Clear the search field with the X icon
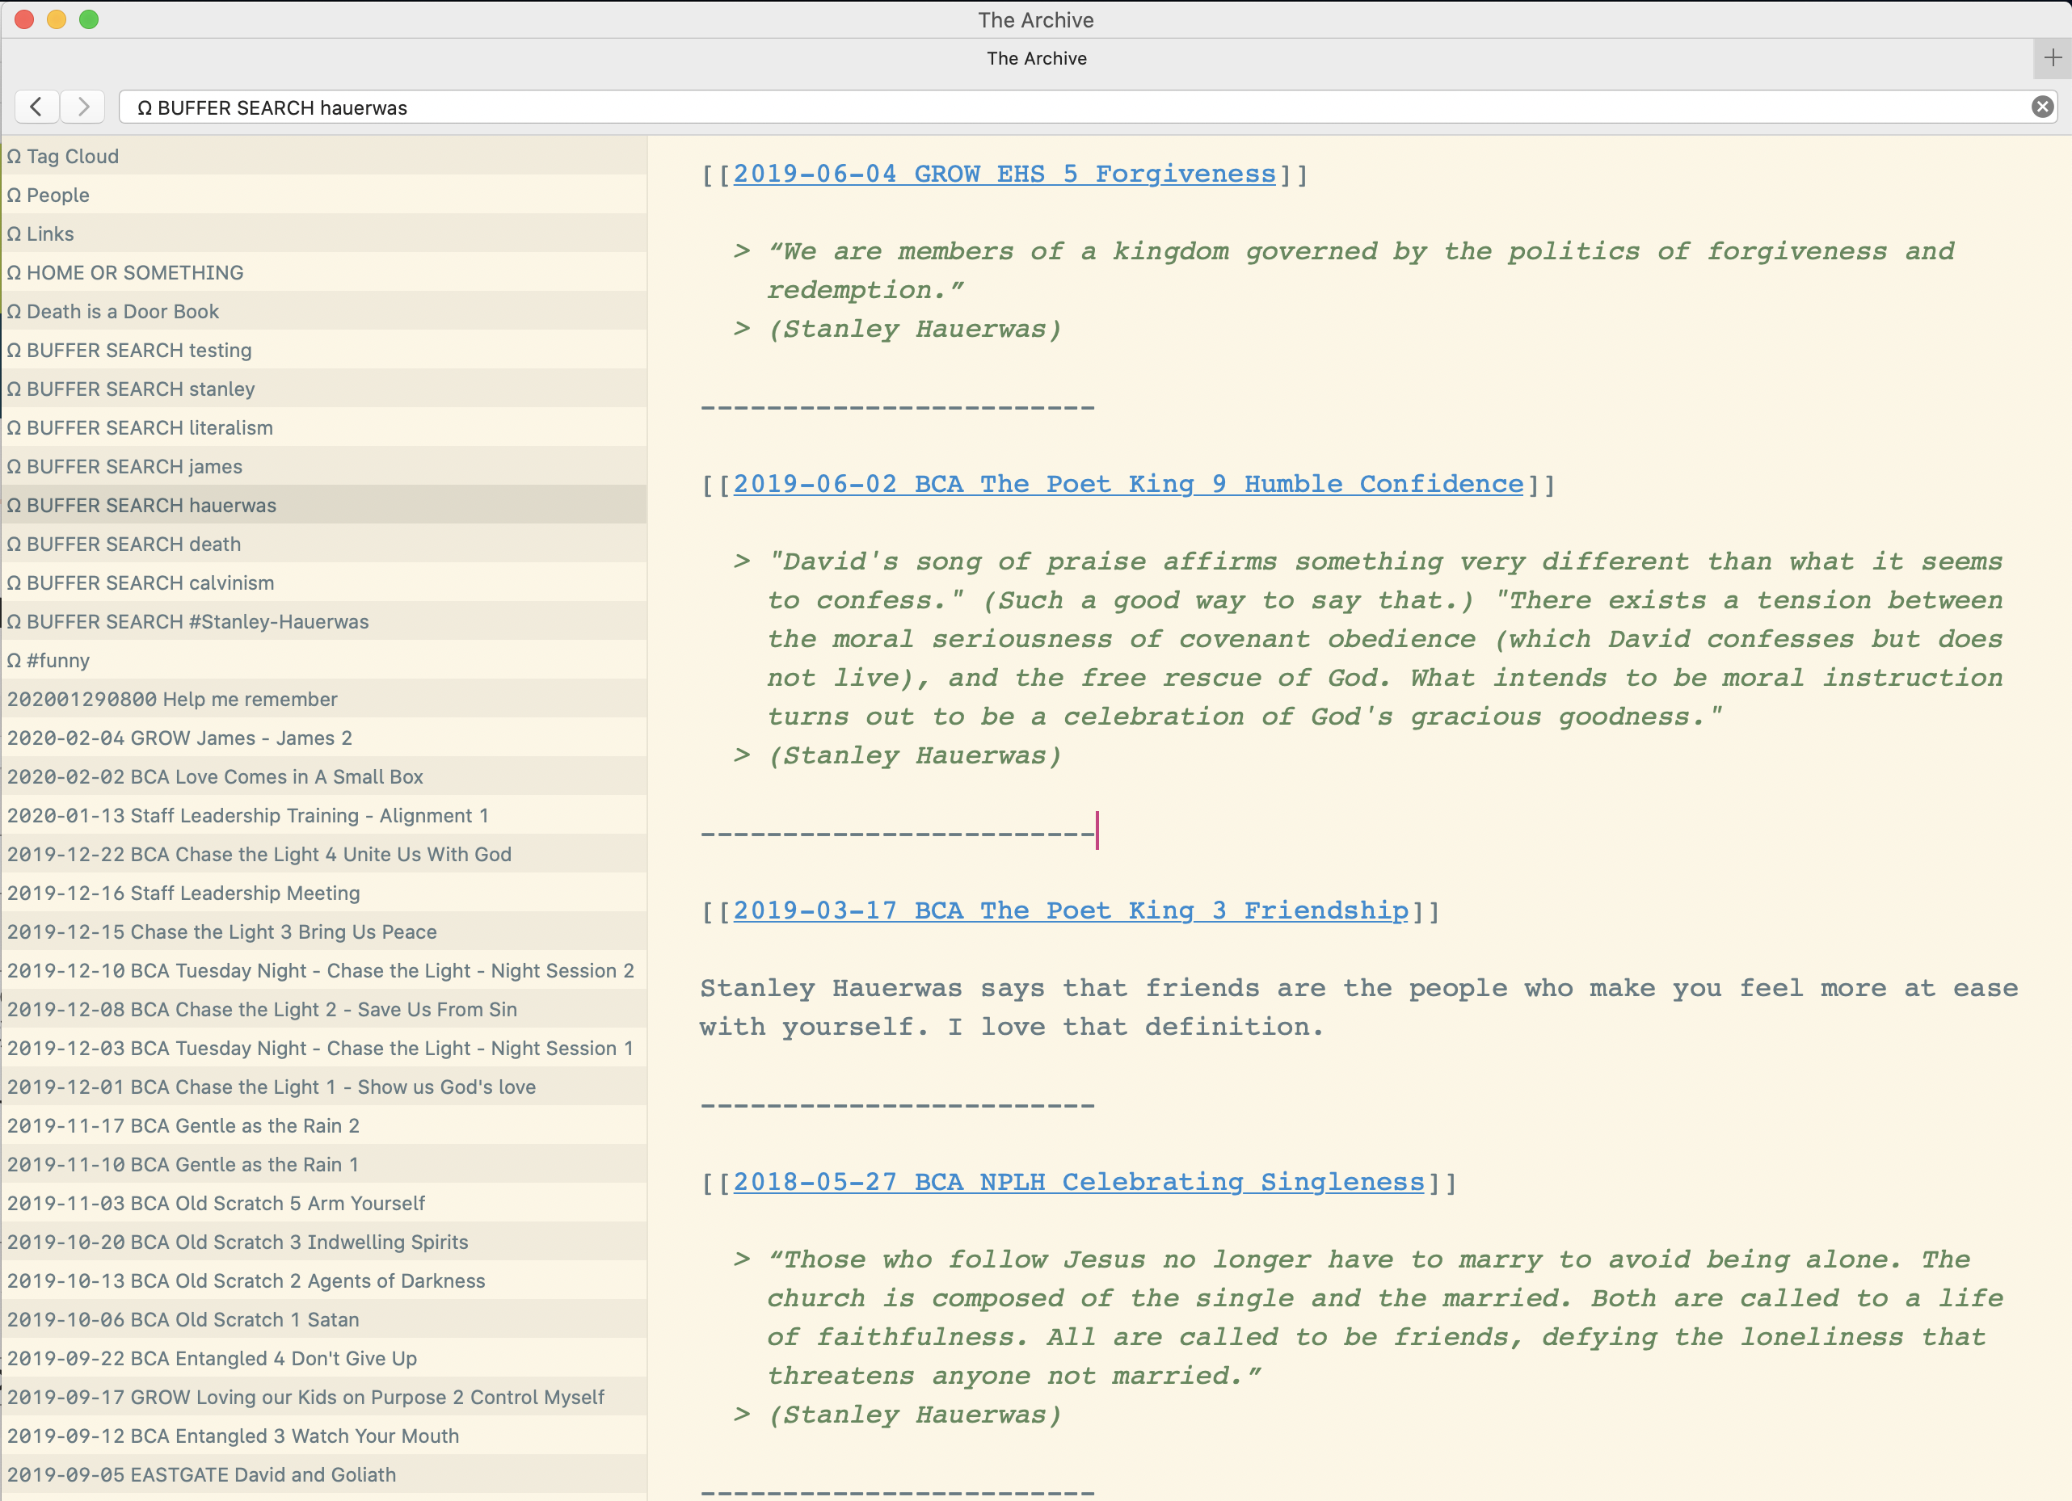The width and height of the screenshot is (2072, 1501). 2043,107
